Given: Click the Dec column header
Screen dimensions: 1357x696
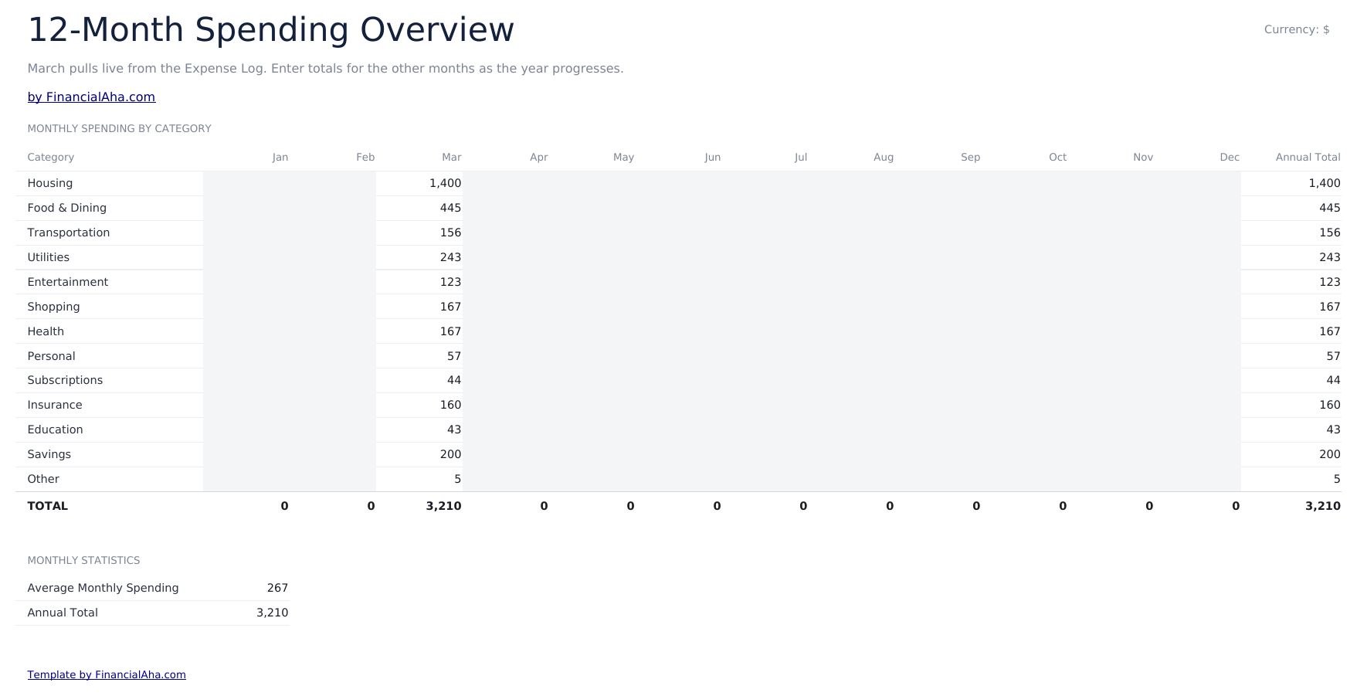Looking at the screenshot, I should pos(1230,157).
